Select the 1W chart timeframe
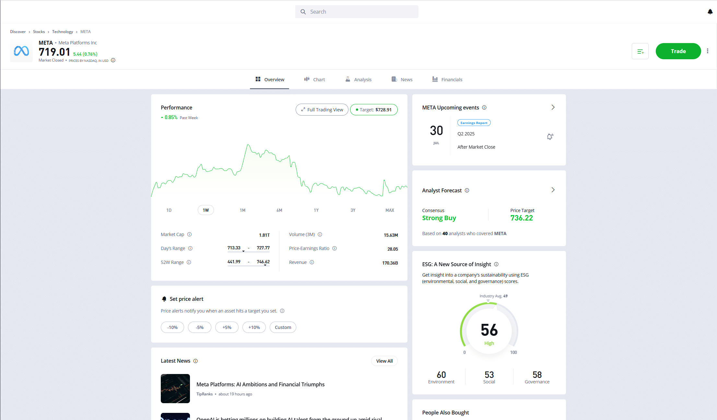The image size is (717, 420). point(206,210)
